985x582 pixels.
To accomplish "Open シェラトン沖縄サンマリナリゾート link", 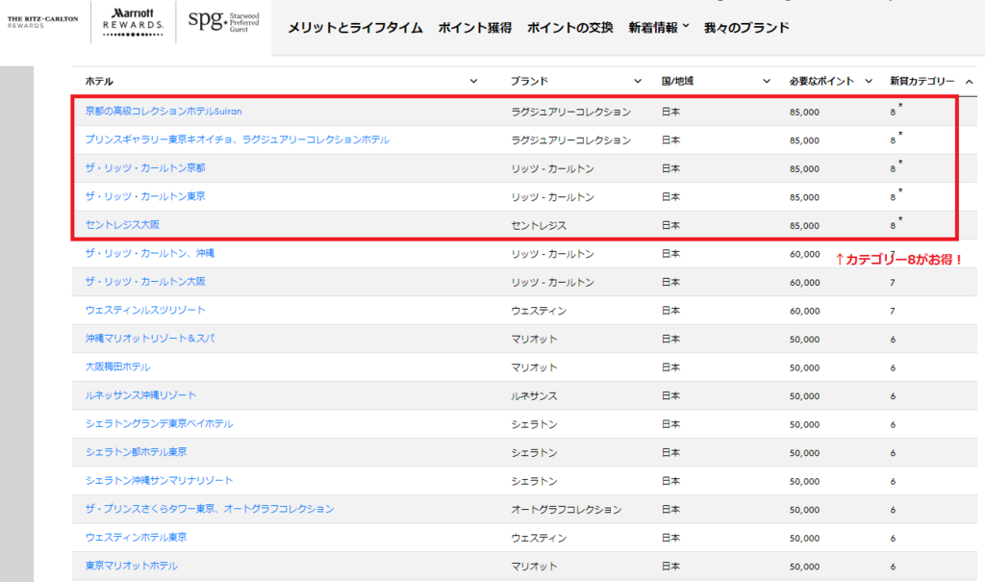I will click(159, 480).
